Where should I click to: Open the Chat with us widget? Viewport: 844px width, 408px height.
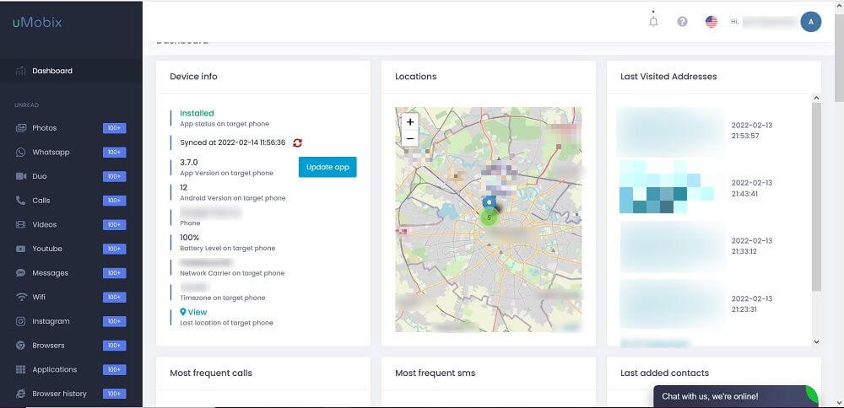click(709, 396)
